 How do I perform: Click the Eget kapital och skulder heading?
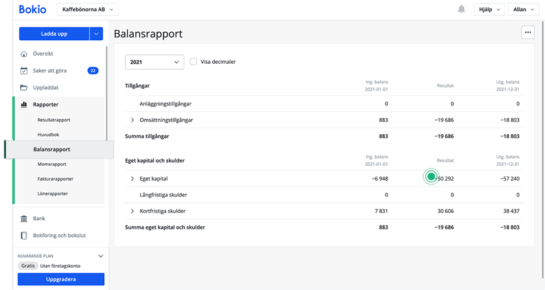click(155, 160)
